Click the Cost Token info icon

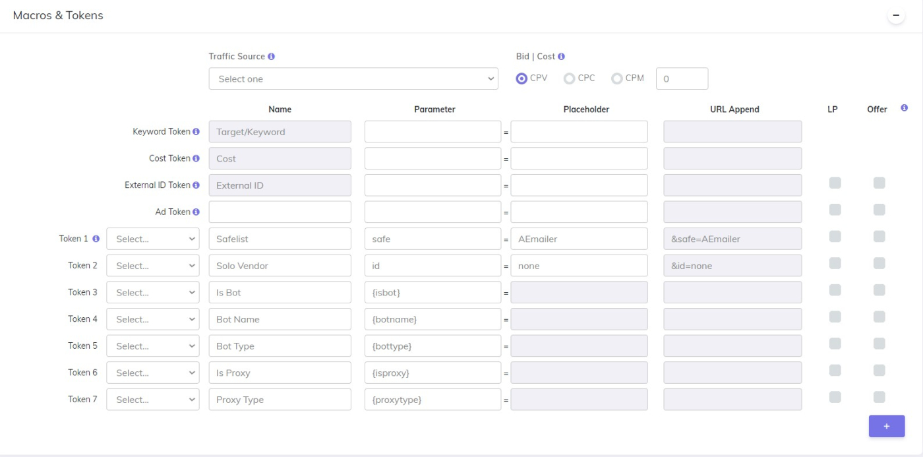click(x=196, y=158)
